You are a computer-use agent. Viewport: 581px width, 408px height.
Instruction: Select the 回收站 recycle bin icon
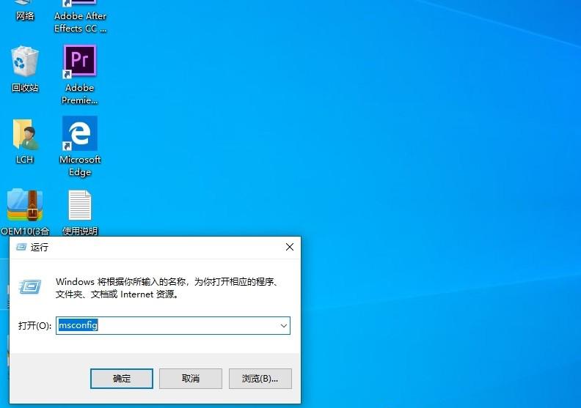[25, 69]
